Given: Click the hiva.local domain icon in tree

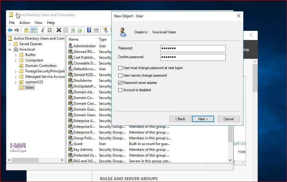Looking at the screenshot, I should pos(16,49).
